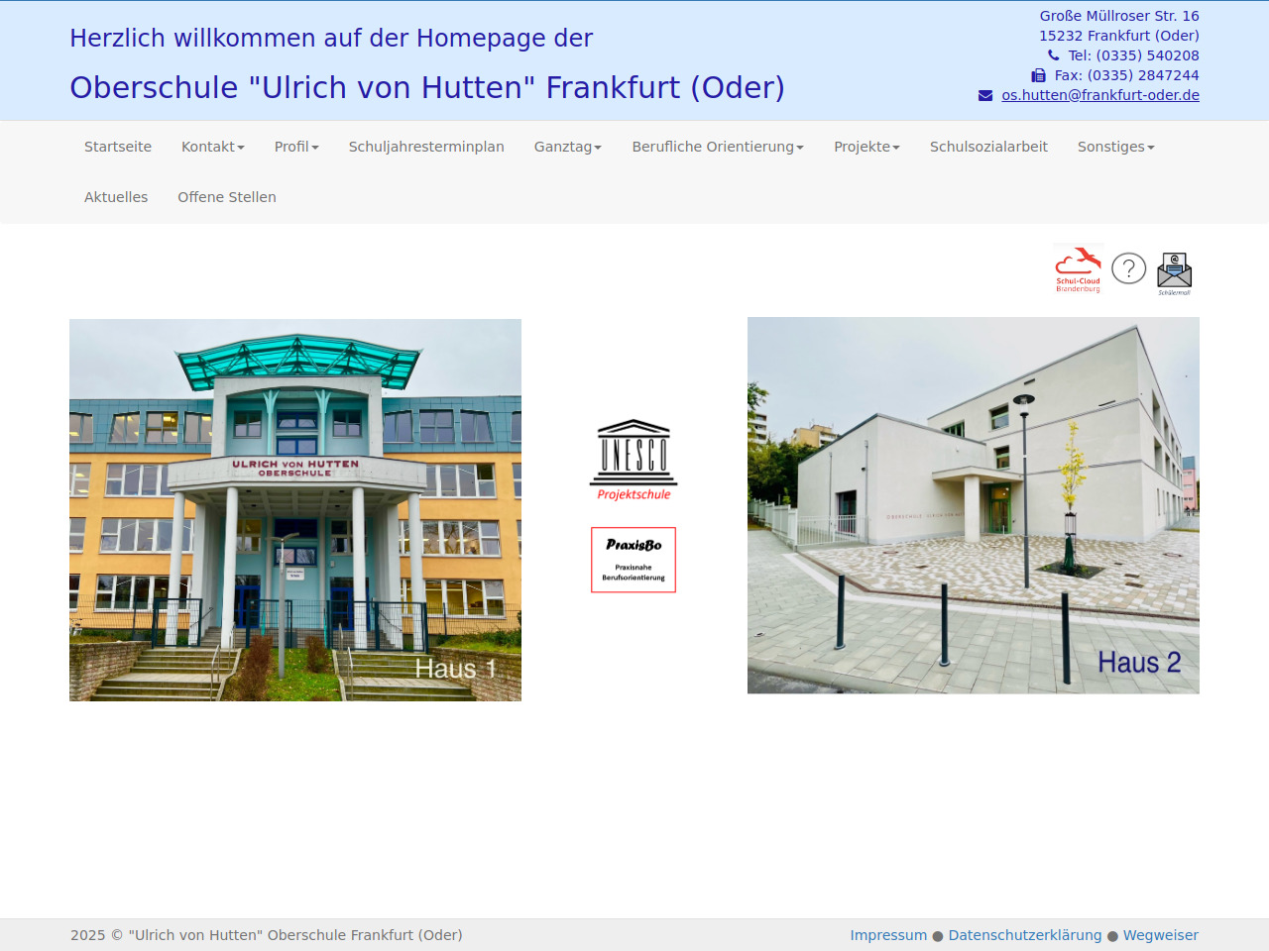Screen dimensions: 1269x951
Task: Click the UNESCO Projektschule logo
Action: [634, 460]
